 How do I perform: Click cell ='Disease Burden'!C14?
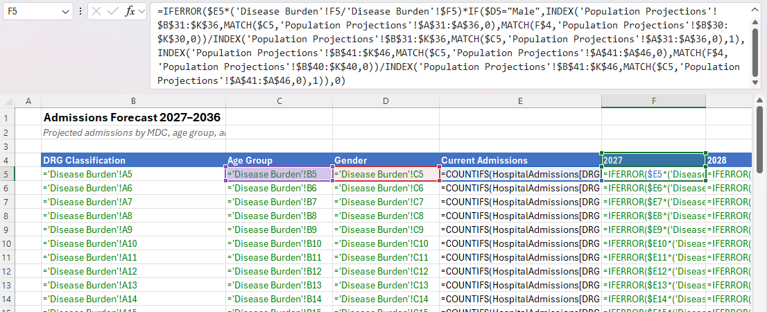(x=386, y=300)
